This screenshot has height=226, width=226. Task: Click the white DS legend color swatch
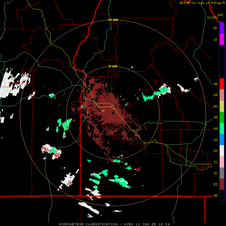click(222, 151)
